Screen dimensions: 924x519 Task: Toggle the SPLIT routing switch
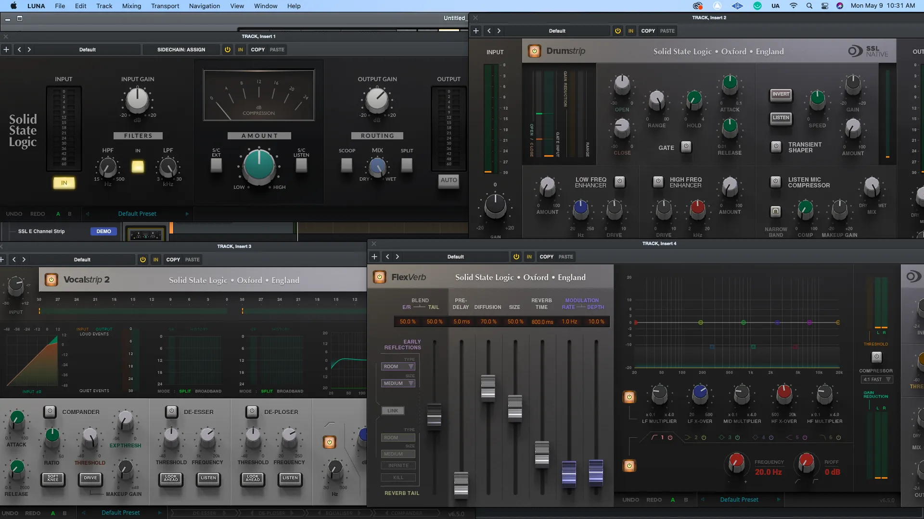pos(407,165)
